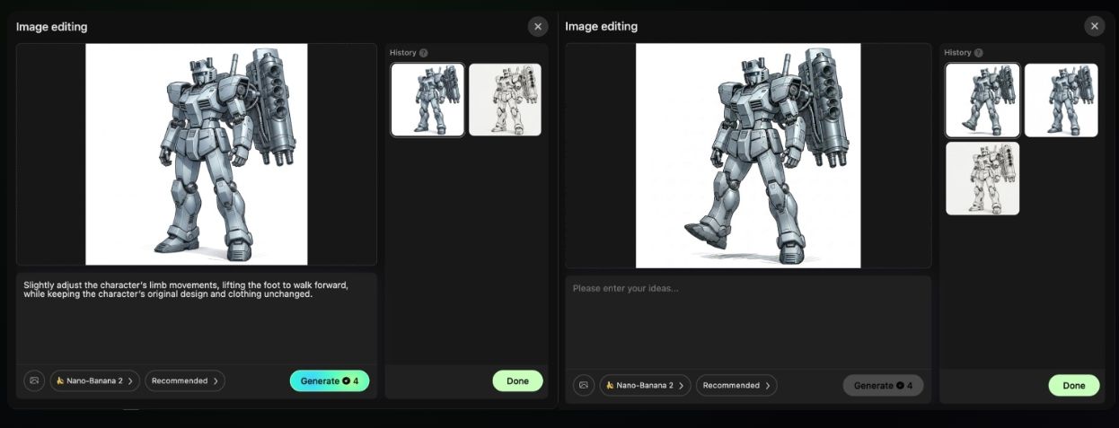
Task: Select the walking robot history thumbnail in right dialog
Action: pos(982,100)
